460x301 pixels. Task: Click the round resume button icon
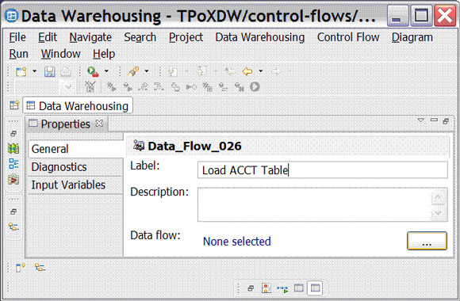click(x=255, y=87)
